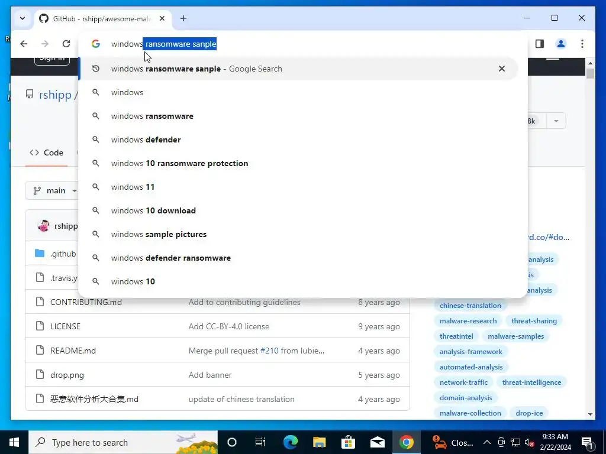Open Microsoft Store from the taskbar
606x454 pixels.
(348, 442)
